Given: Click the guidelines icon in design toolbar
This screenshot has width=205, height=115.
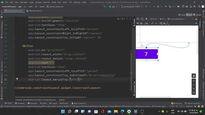Looking at the screenshot, I should point(168,23).
